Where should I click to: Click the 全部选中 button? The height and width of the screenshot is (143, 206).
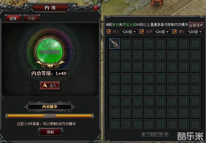point(196,25)
